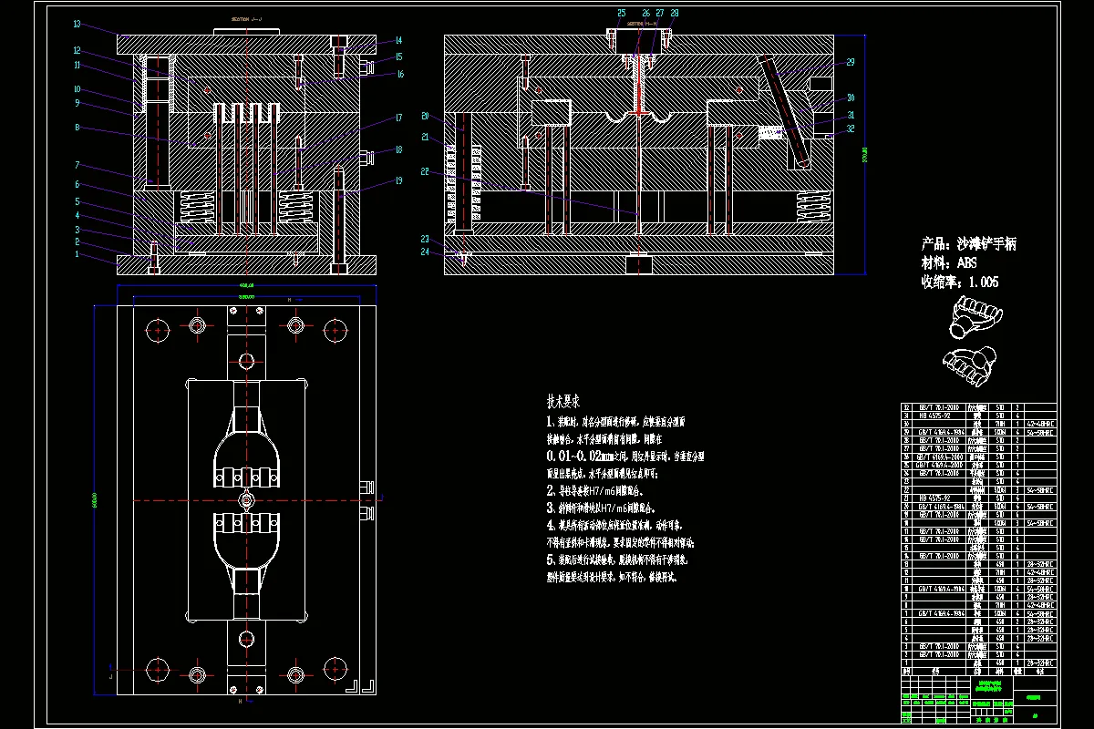
Task: Select the '产品: 沙滩铲手柄' product text
Action: [969, 244]
